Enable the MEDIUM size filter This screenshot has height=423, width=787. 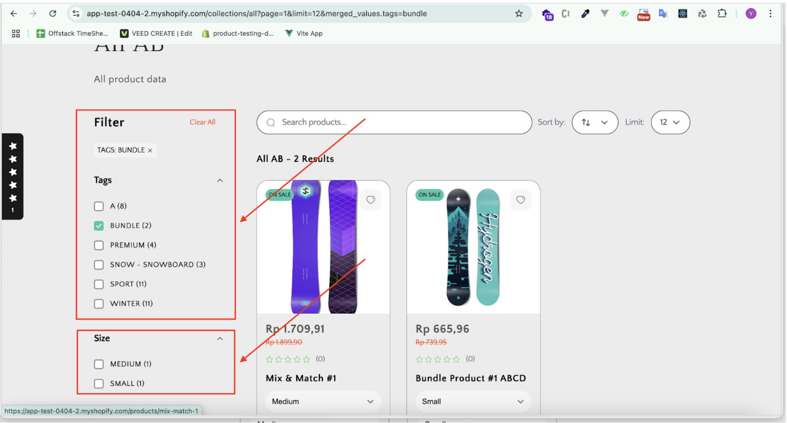(99, 364)
